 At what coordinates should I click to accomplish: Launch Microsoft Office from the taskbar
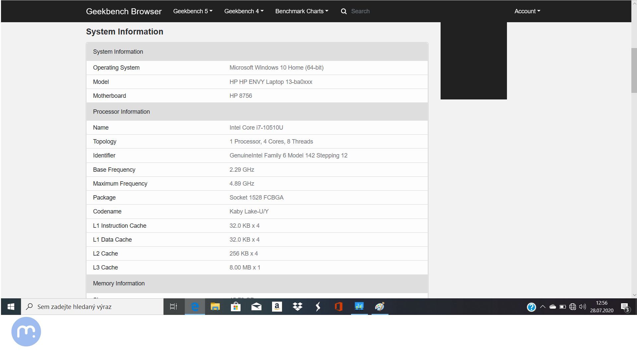pyautogui.click(x=338, y=307)
